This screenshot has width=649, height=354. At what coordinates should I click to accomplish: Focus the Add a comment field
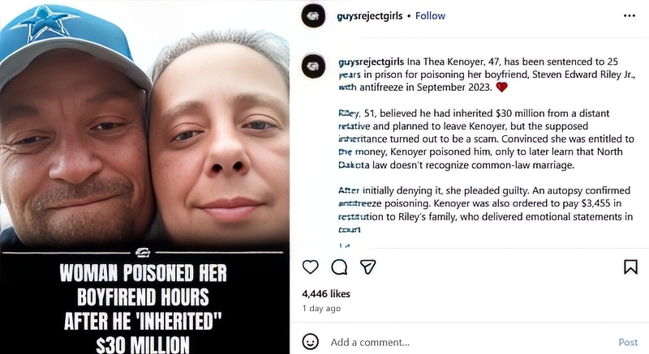click(468, 342)
